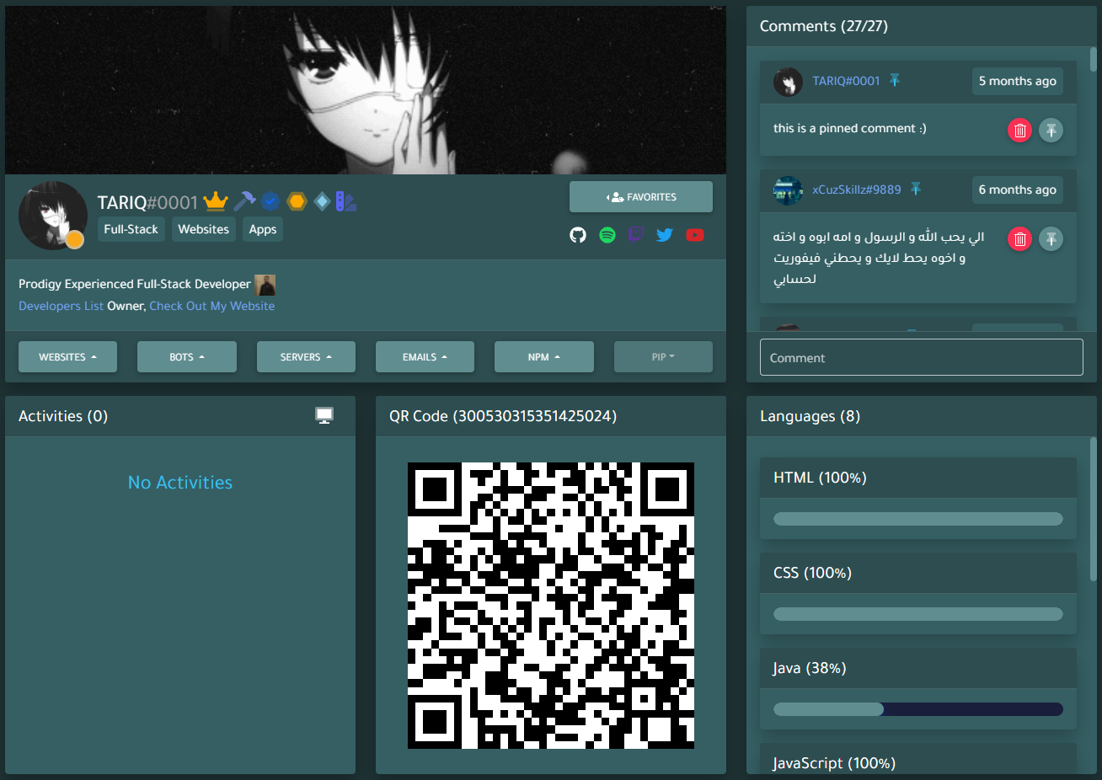The image size is (1102, 780).
Task: Click the QR code image
Action: tap(551, 606)
